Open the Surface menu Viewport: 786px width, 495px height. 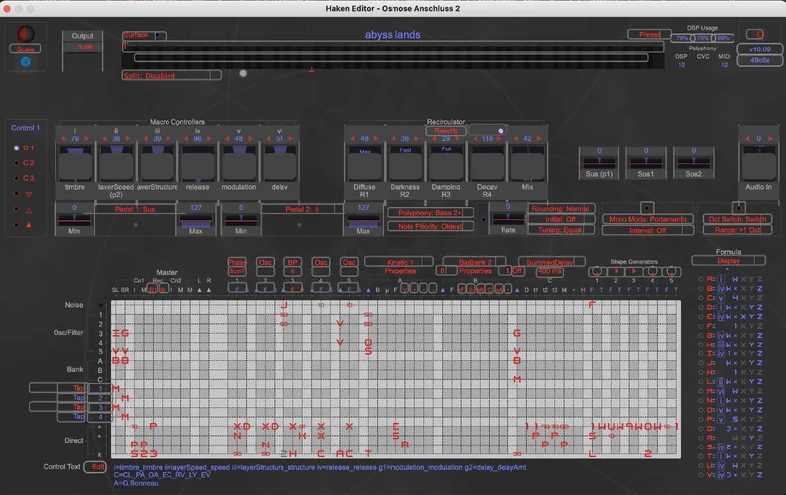141,35
